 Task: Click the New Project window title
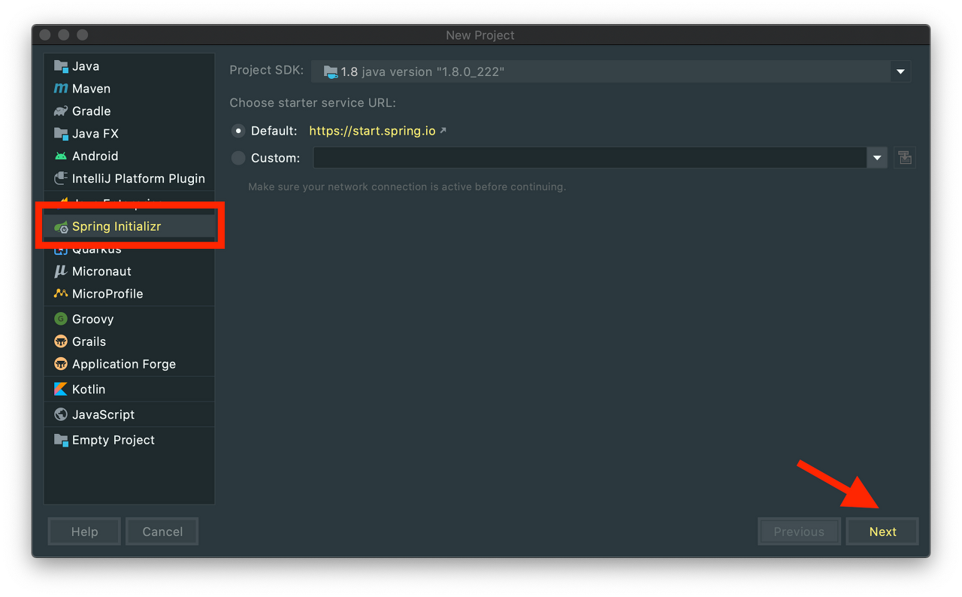[480, 35]
